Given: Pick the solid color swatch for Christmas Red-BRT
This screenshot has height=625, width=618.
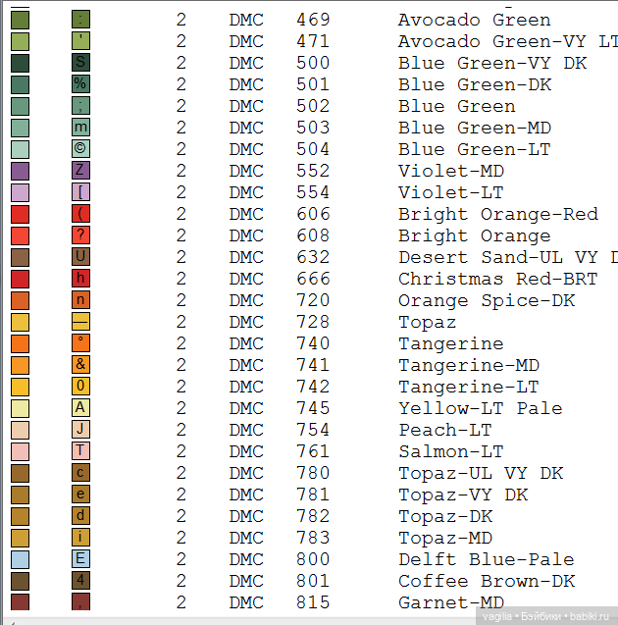Looking at the screenshot, I should point(20,279).
